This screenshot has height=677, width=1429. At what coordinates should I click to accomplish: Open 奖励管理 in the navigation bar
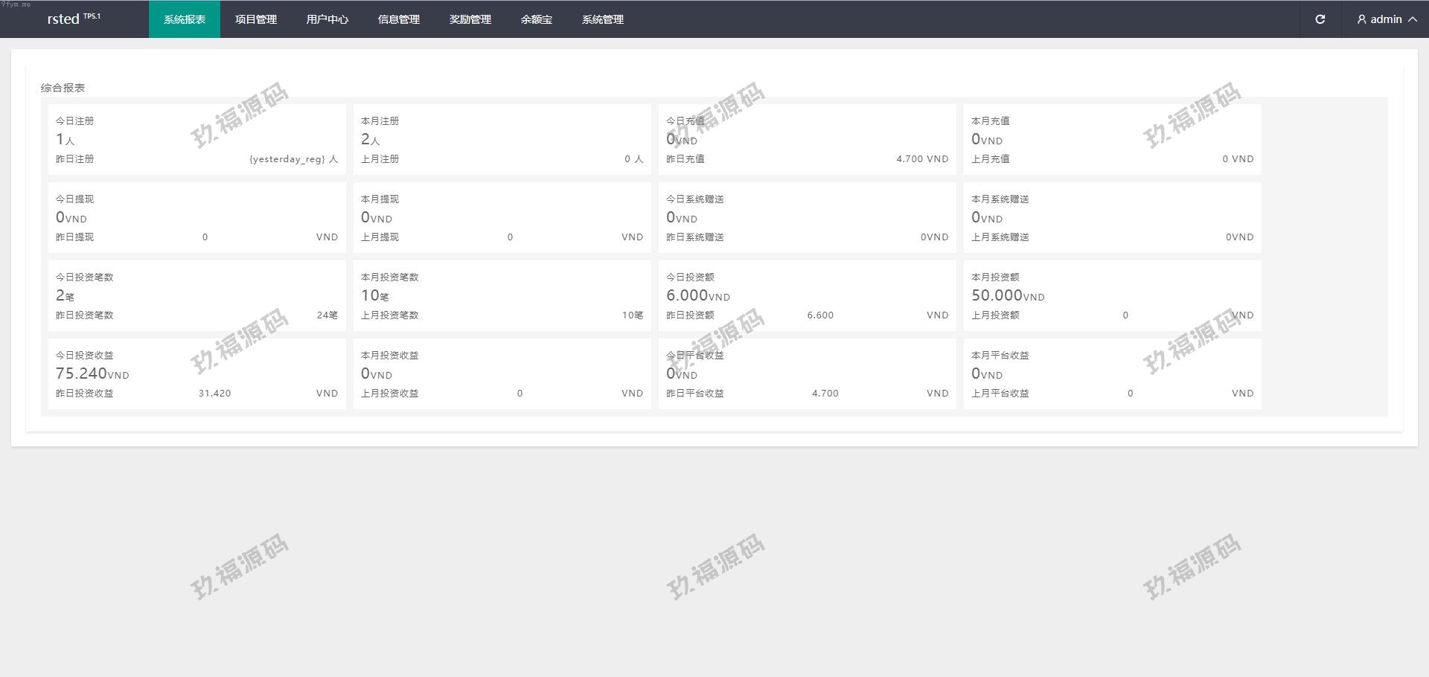coord(470,19)
